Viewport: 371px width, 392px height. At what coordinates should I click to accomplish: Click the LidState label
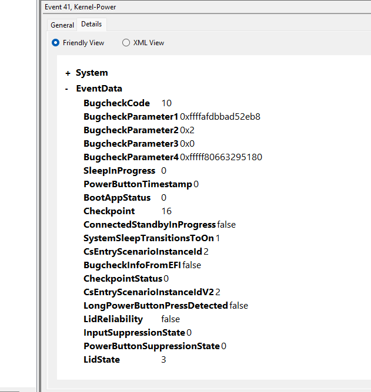click(102, 360)
